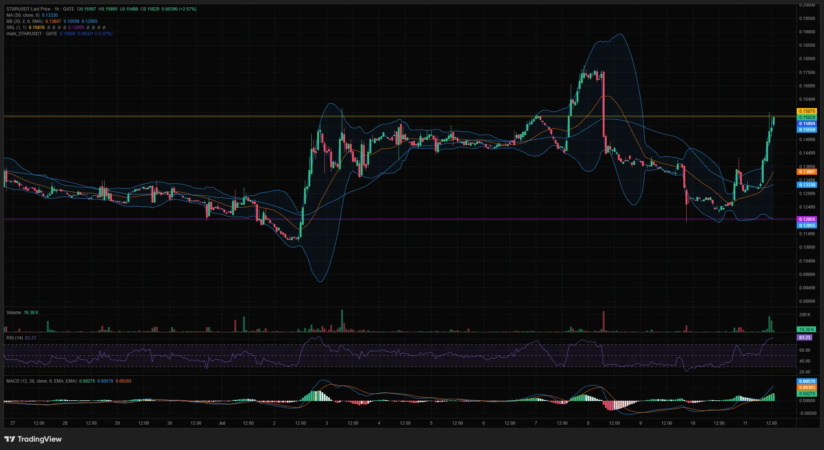The width and height of the screenshot is (824, 450).
Task: Click the purple 83.23 RSI value tag
Action: 804,338
